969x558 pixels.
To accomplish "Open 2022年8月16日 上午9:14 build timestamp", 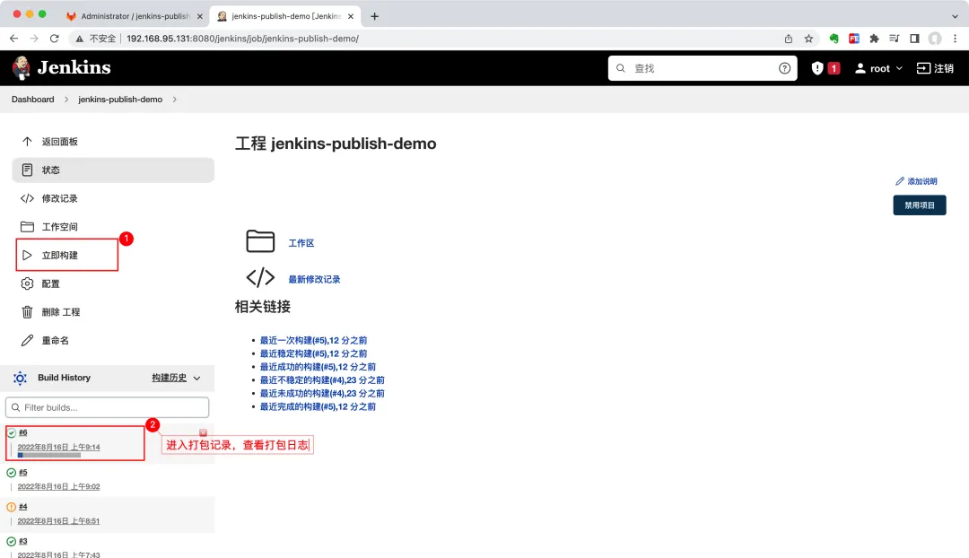I will tap(58, 447).
